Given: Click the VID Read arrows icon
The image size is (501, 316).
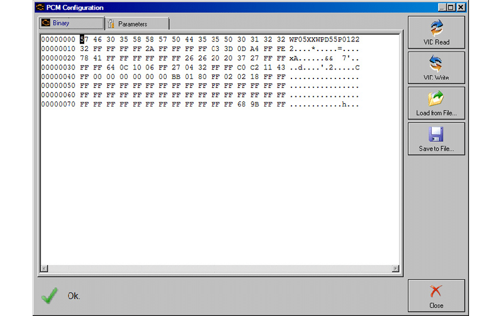Looking at the screenshot, I should pos(436,28).
